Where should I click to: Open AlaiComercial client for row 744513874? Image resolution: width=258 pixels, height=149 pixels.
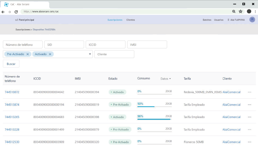(x=231, y=105)
